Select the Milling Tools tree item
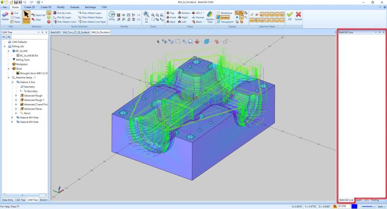 (23, 60)
